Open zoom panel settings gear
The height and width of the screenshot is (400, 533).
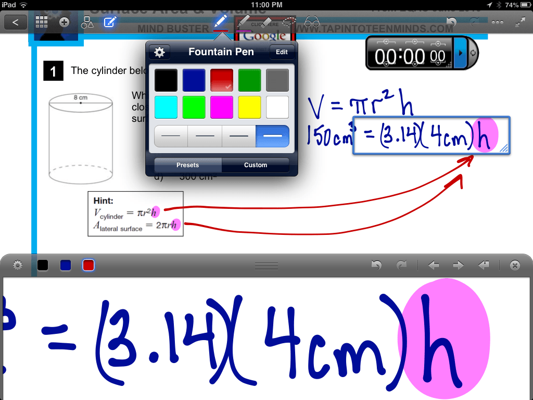pyautogui.click(x=18, y=265)
